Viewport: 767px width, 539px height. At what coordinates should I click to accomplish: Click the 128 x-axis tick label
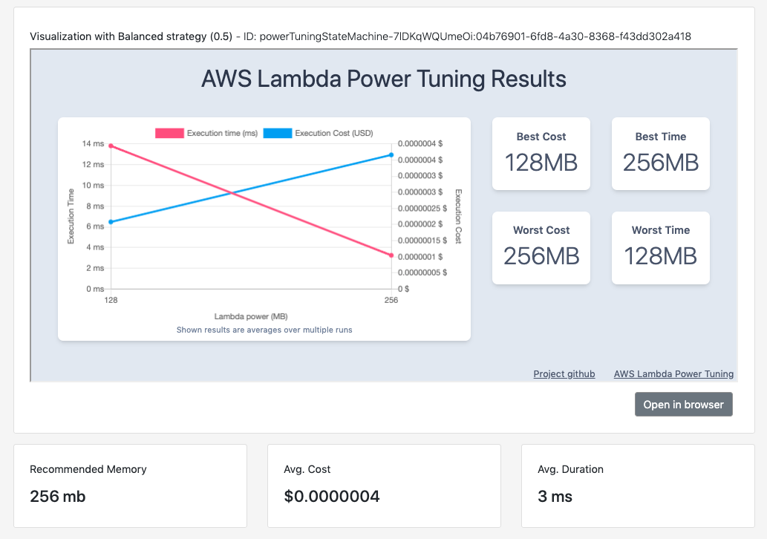click(x=111, y=300)
